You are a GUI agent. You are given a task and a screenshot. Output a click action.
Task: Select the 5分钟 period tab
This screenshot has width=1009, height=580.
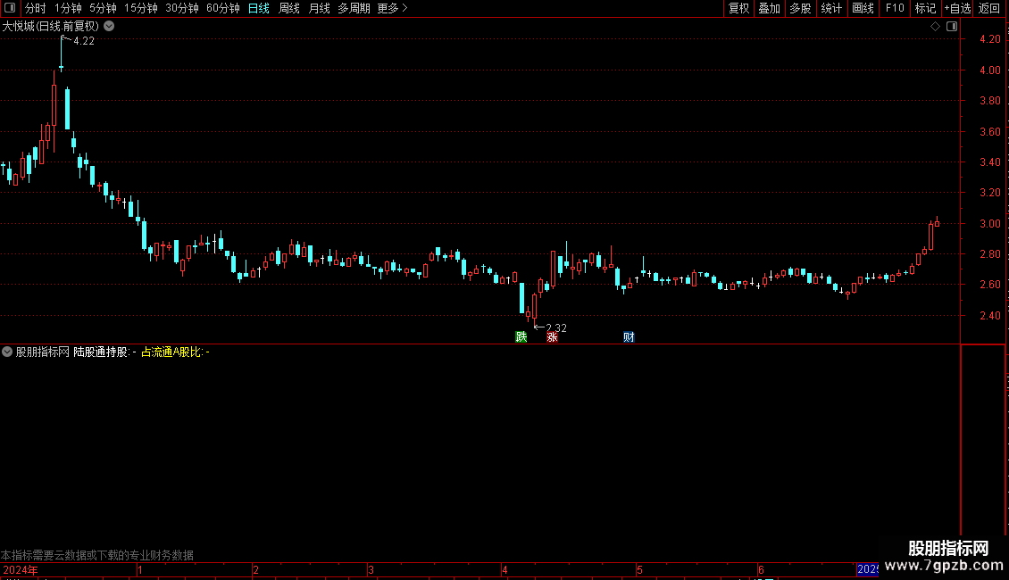click(103, 8)
